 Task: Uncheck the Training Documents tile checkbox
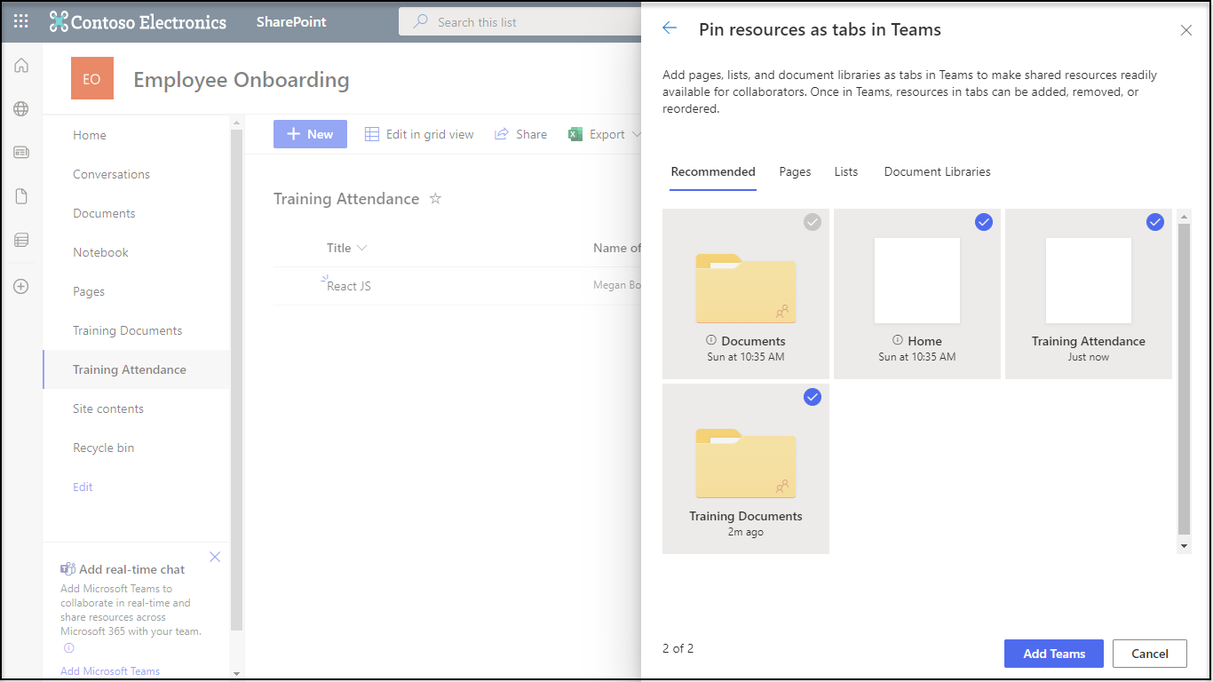813,397
